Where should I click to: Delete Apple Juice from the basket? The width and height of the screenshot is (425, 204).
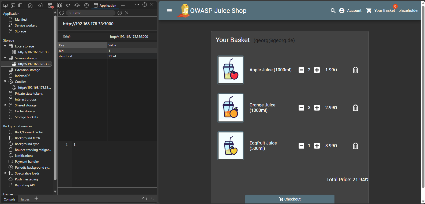coord(355,70)
